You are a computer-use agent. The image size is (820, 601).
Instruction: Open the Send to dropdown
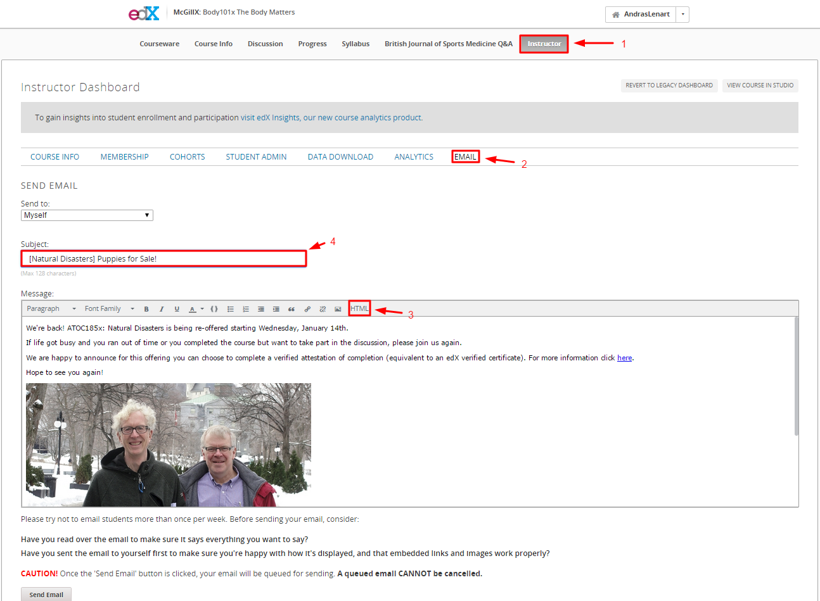[87, 215]
